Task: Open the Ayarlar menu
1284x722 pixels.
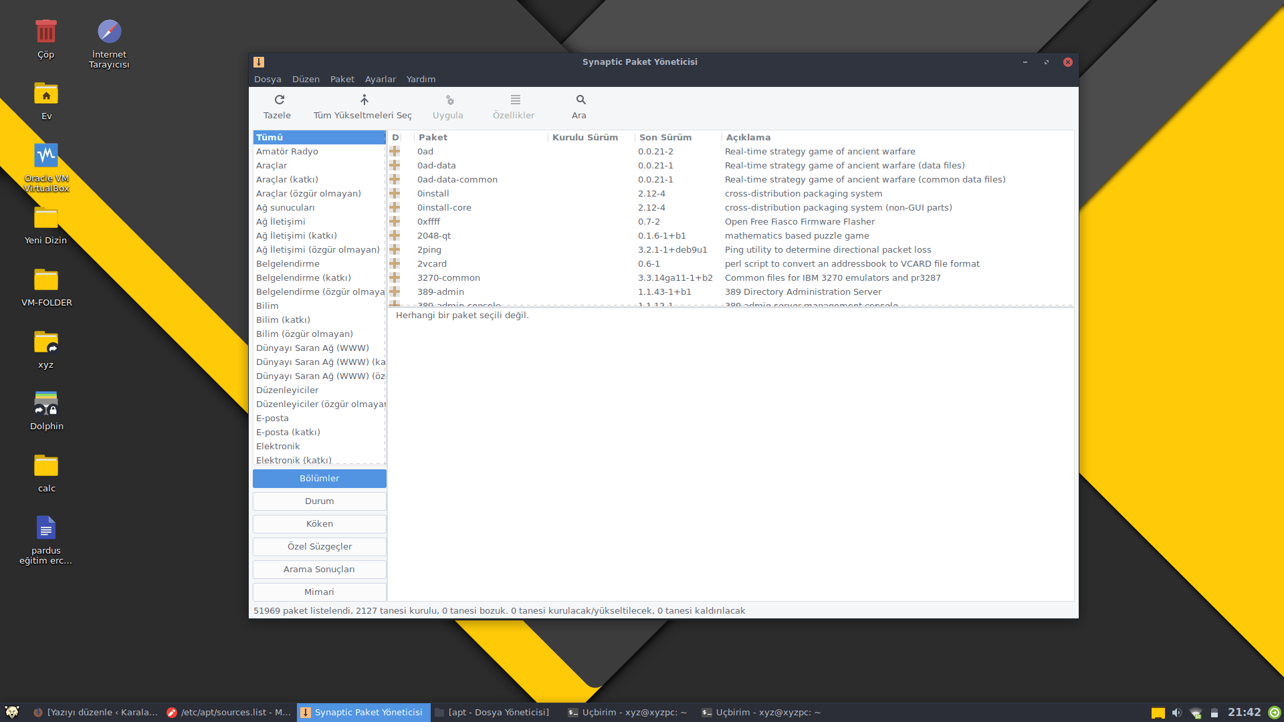Action: (x=380, y=80)
